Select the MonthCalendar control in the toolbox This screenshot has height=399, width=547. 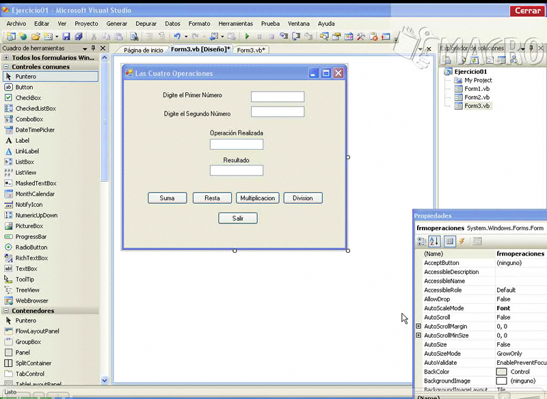pos(34,194)
